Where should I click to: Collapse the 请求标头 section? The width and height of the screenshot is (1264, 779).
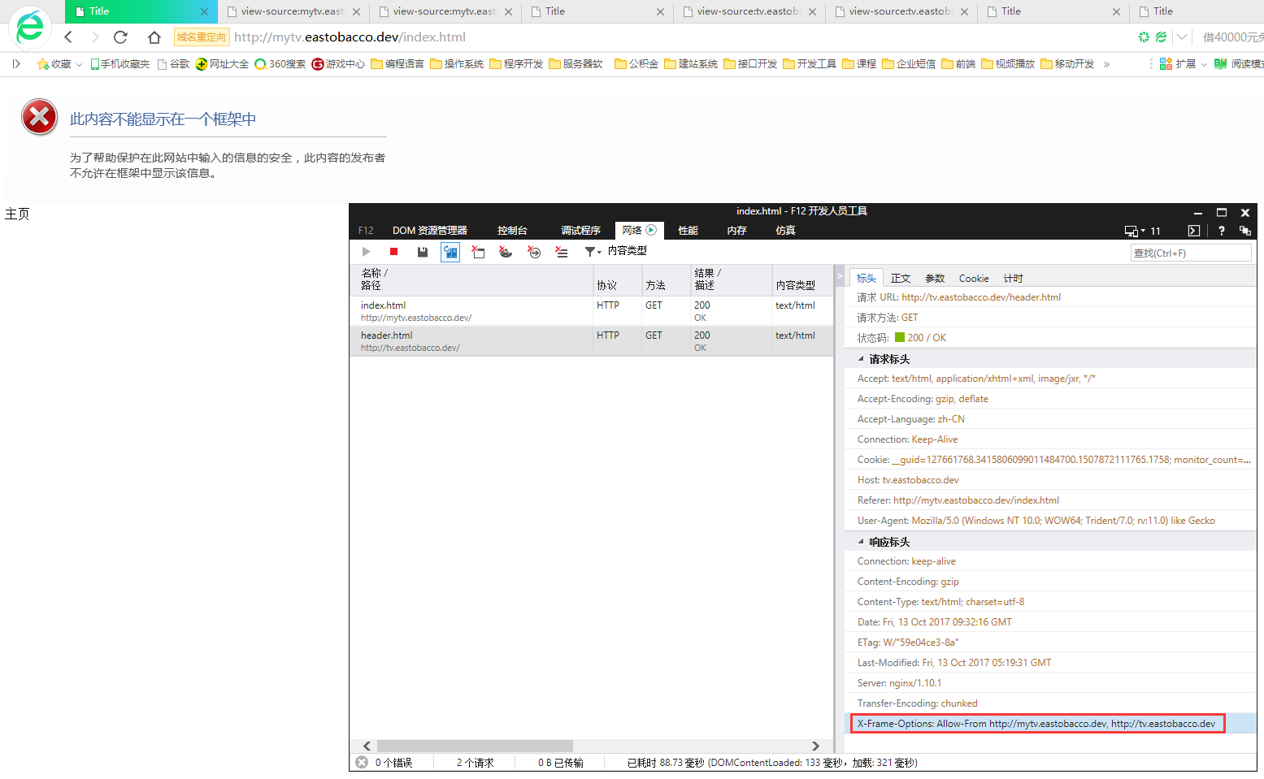point(862,359)
